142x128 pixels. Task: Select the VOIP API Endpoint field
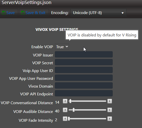point(84,93)
